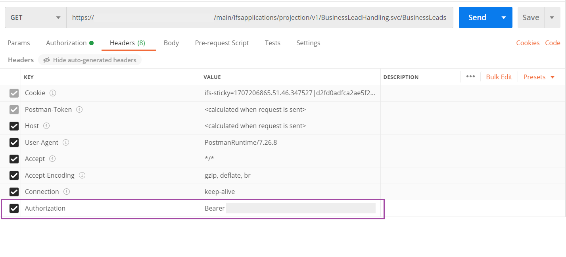Open the Pre-request Script tab

(x=222, y=43)
